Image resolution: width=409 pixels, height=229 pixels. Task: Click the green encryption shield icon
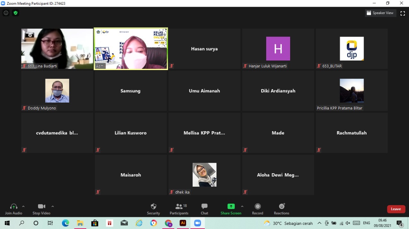tap(15, 13)
